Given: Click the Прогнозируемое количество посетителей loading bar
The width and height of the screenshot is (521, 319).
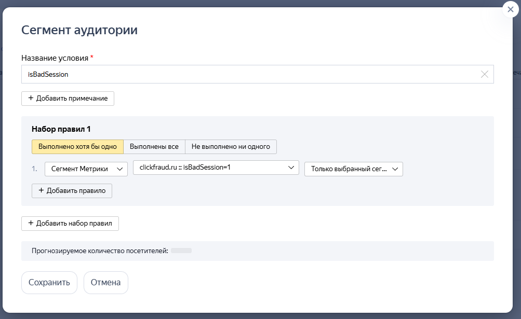Looking at the screenshot, I should click(181, 251).
